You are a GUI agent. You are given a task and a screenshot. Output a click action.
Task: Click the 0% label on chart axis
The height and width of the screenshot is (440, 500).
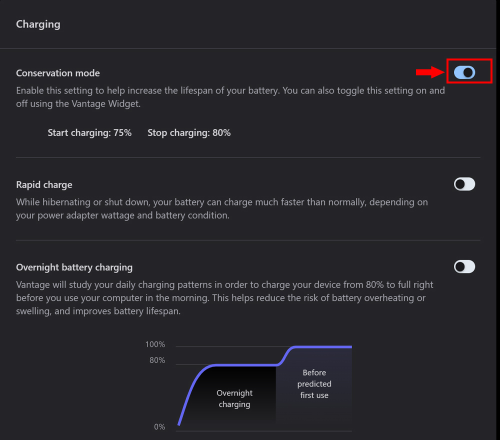159,426
